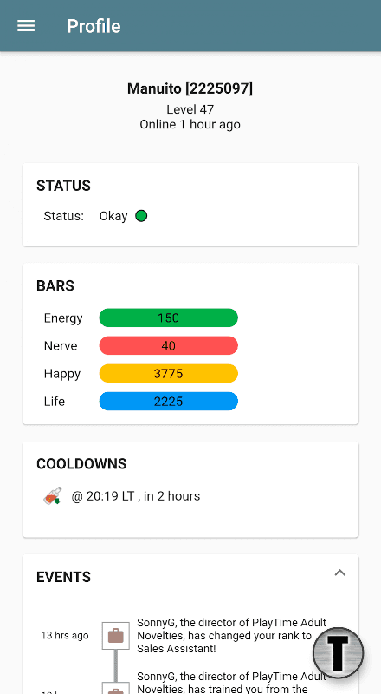Tap the Profile title in header
Screen dimensions: 381x694
tap(94, 26)
